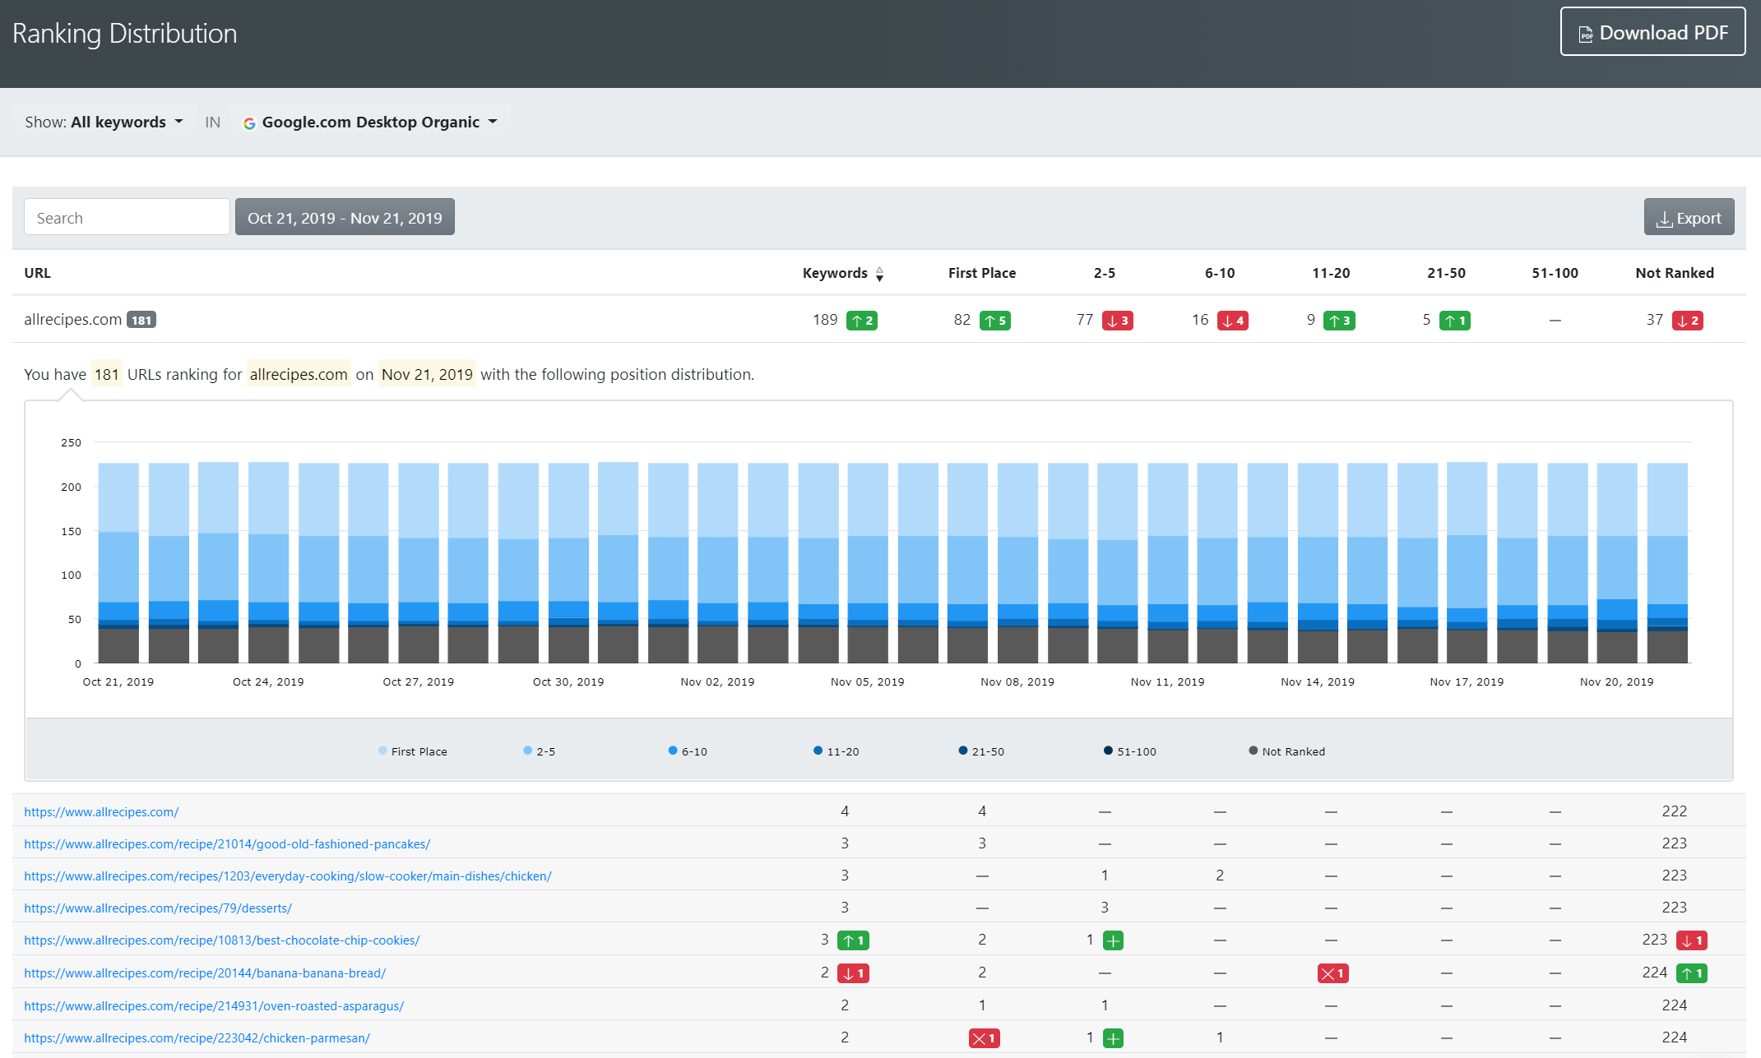Viewport: 1761px width, 1058px height.
Task: Toggle the 11-20 series in chart legend
Action: (836, 751)
